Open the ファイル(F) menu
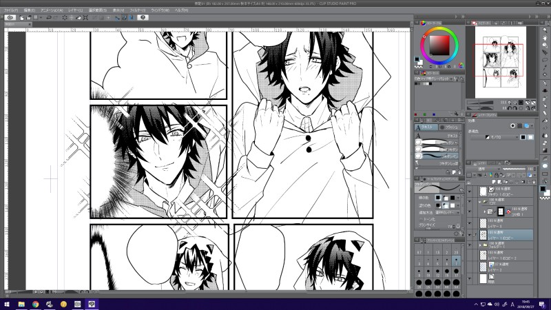This screenshot has width=551, height=310. point(11,10)
